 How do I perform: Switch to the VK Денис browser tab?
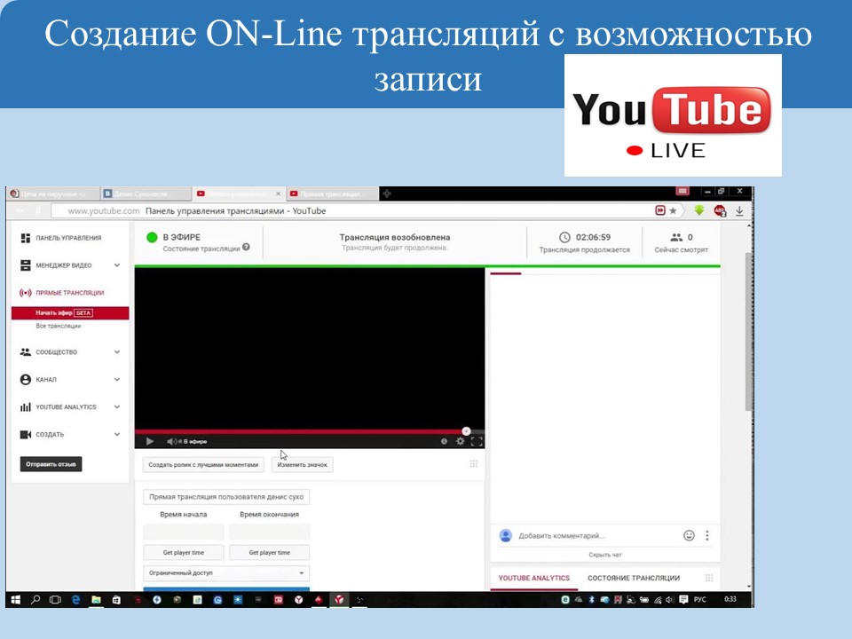(x=145, y=193)
